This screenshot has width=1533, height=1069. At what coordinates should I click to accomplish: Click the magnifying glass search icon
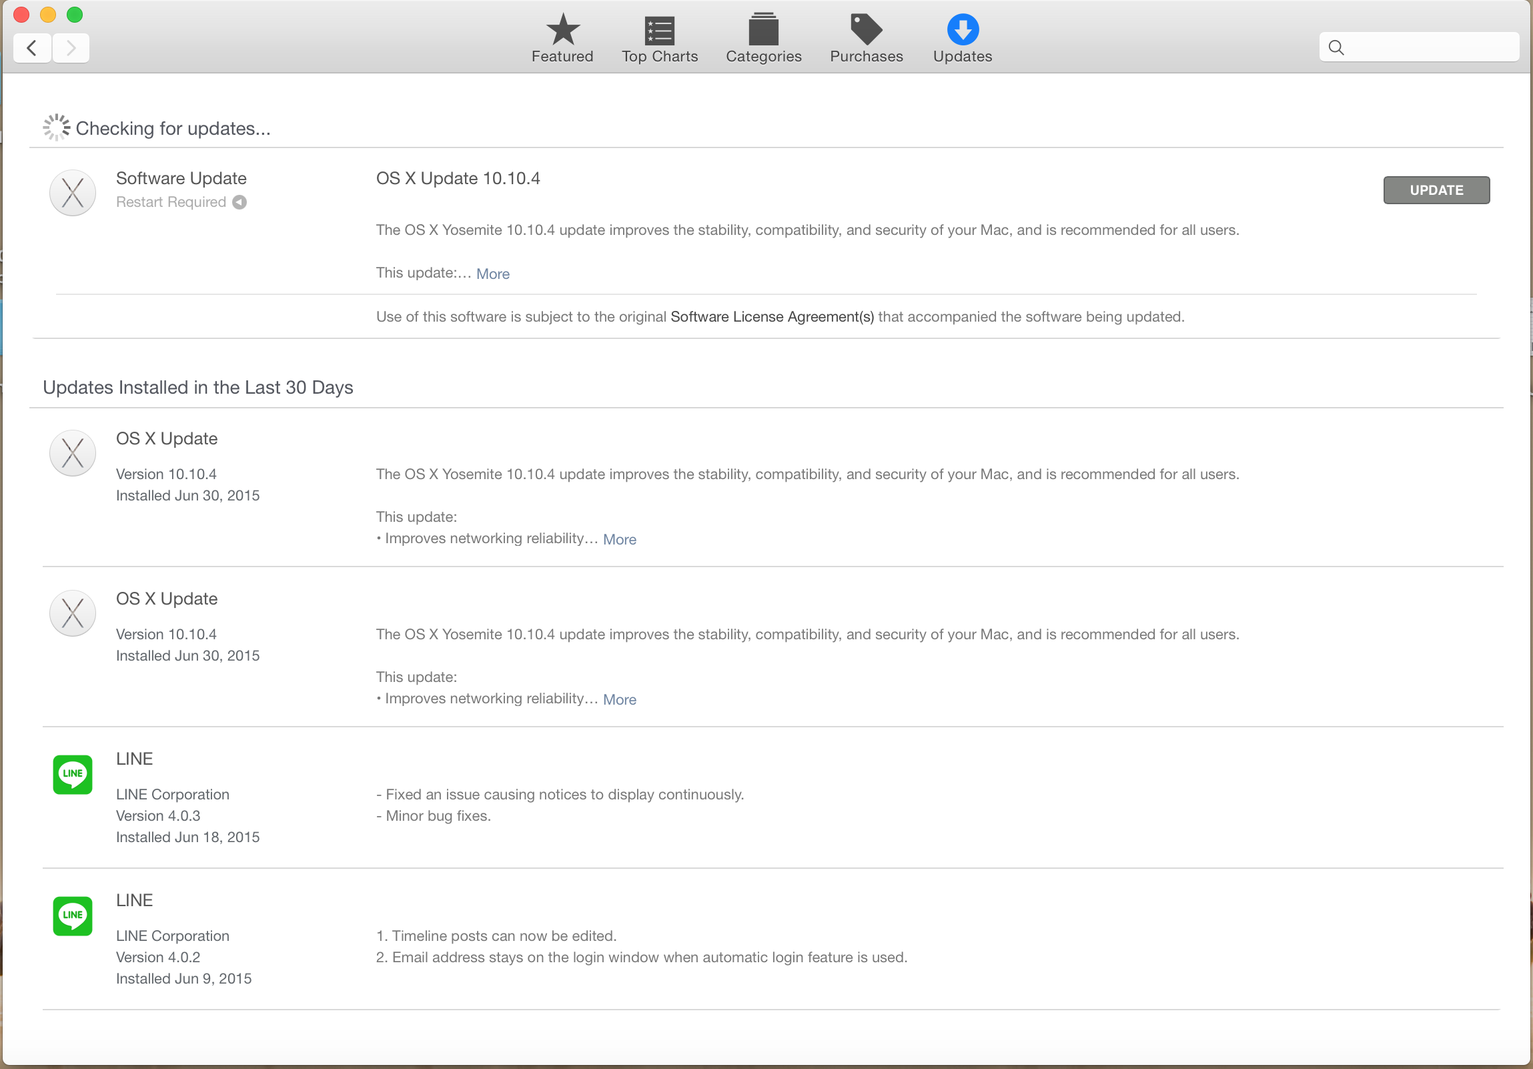[1336, 48]
